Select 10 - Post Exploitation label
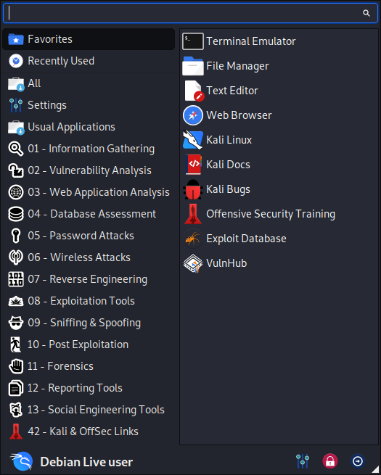 (78, 344)
